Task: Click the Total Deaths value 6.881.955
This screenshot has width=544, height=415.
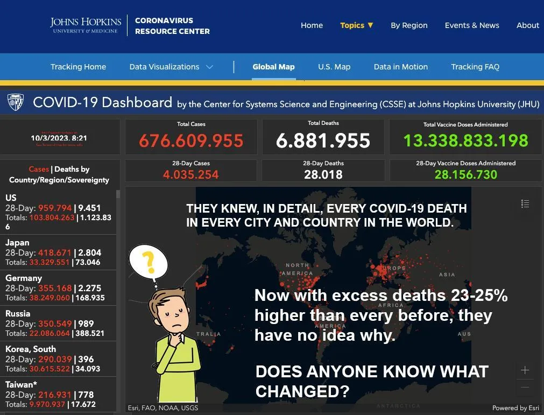Action: point(323,140)
